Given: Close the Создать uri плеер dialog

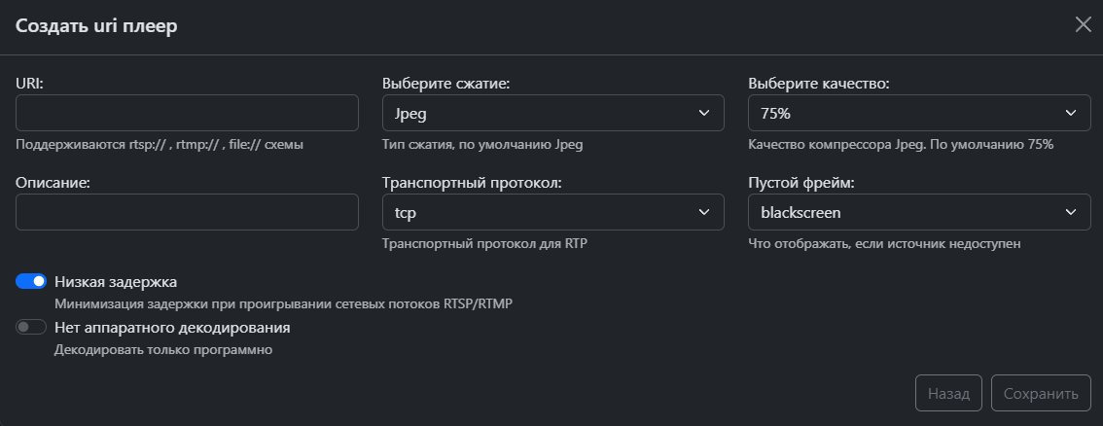Looking at the screenshot, I should [x=1083, y=25].
